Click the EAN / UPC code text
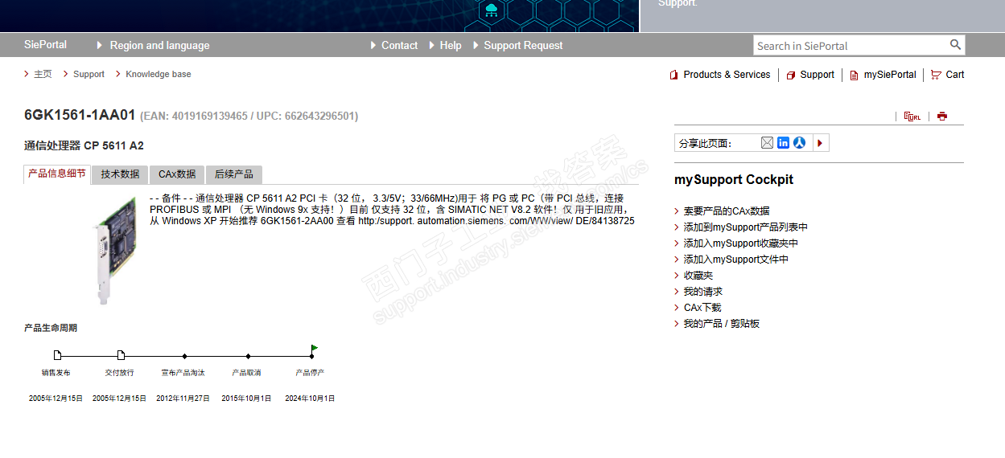The image size is (1005, 458). [x=249, y=117]
